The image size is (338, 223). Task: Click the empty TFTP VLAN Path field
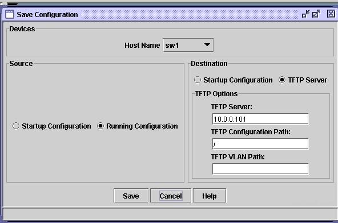(x=260, y=168)
